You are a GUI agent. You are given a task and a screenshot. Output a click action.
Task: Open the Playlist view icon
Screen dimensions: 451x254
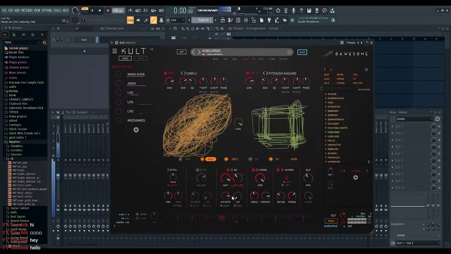223,20
